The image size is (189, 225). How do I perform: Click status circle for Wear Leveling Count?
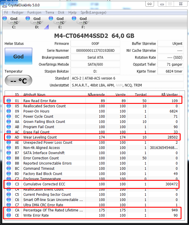(9, 137)
